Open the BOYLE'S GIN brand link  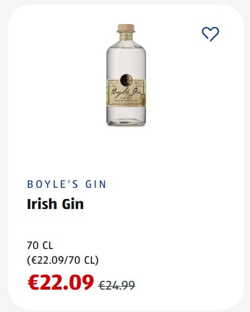coord(67,184)
